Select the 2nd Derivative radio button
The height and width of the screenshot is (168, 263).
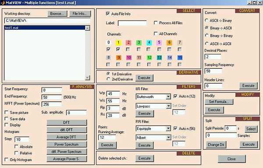click(108, 79)
